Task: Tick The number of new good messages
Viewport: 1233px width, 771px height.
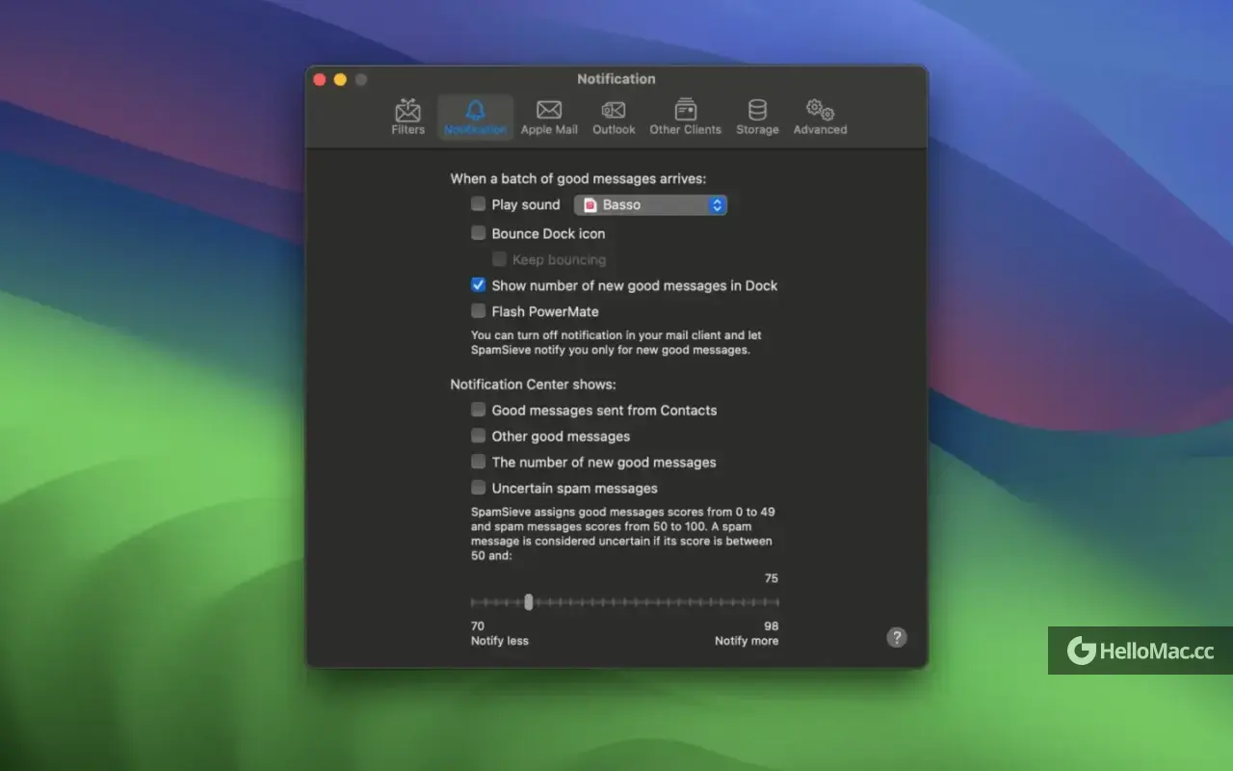Action: click(478, 462)
